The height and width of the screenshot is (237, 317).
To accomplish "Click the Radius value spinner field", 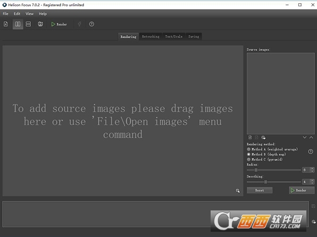I will (x=308, y=170).
